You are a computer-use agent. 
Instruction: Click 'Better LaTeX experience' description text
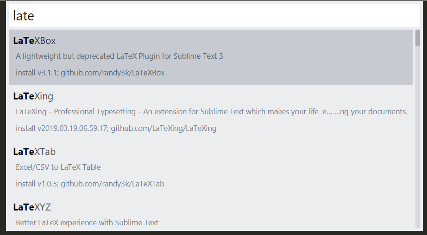tap(87, 223)
